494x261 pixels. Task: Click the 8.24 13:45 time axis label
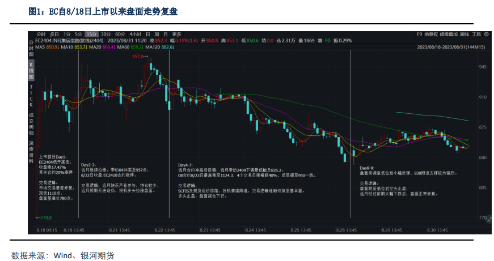coord(255,230)
